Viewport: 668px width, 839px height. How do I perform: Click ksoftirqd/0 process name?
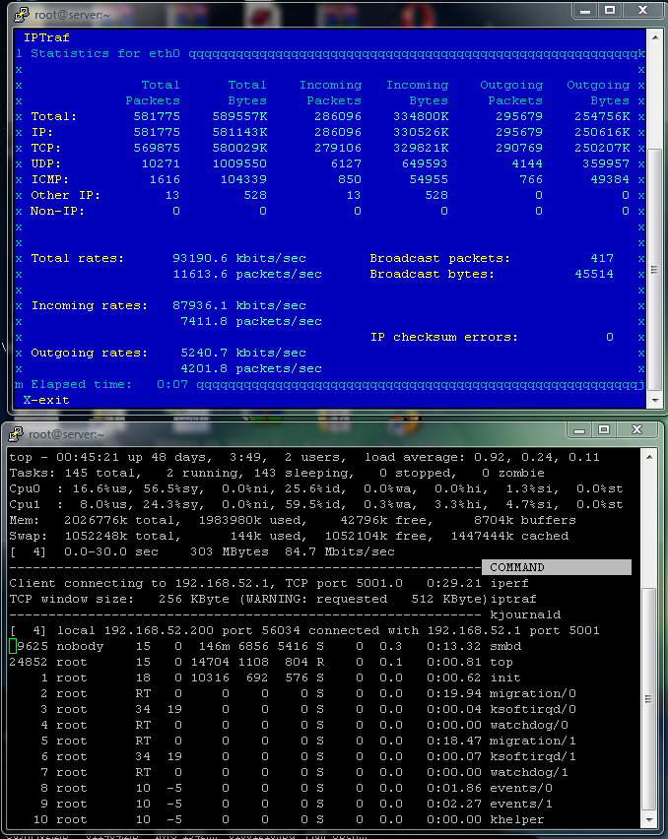pos(533,710)
